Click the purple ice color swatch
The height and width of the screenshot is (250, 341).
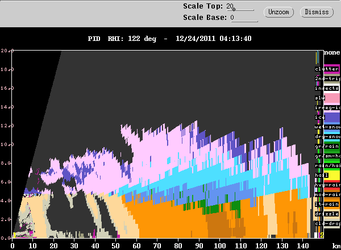[332, 119]
